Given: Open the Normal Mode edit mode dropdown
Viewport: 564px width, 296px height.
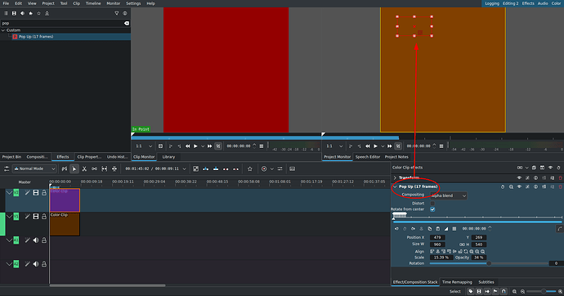Looking at the screenshot, I should pyautogui.click(x=35, y=168).
